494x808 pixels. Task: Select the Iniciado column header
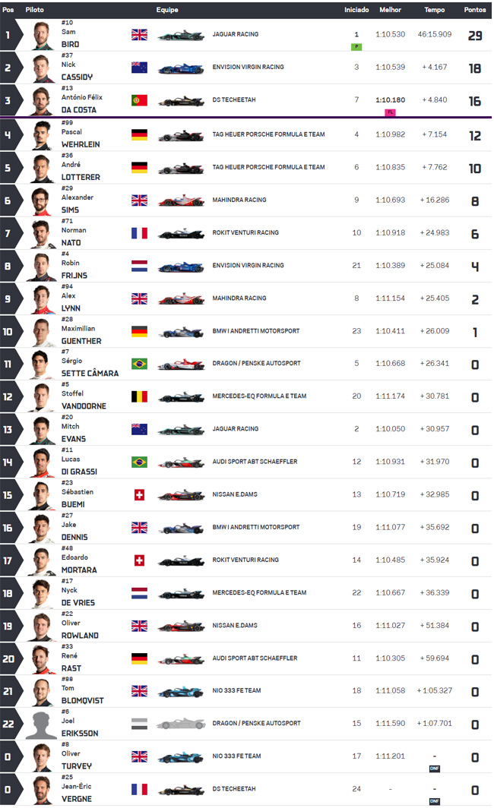356,10
